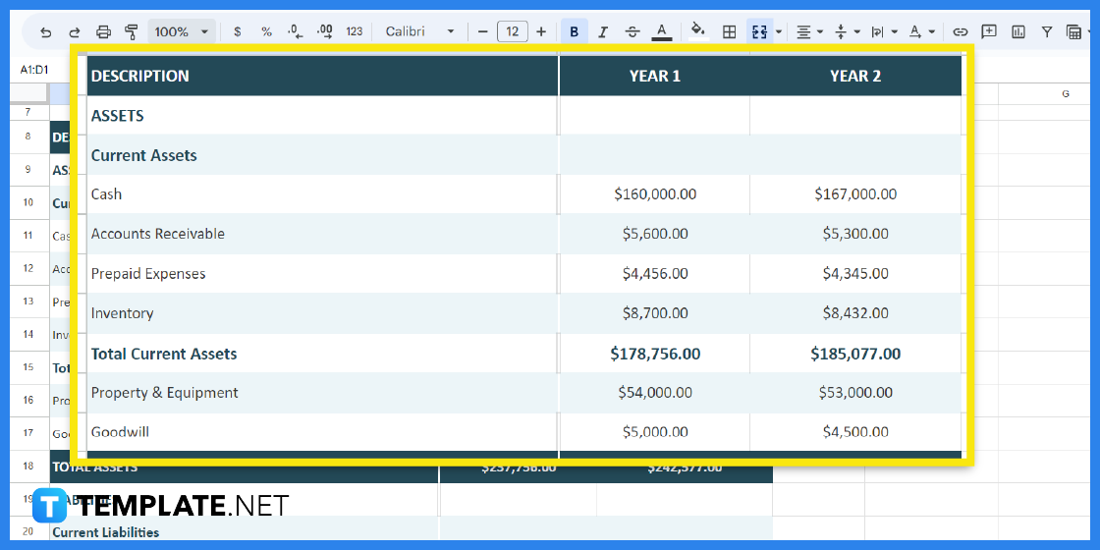The height and width of the screenshot is (550, 1100).
Task: Open the text wrapping dropdown
Action: [883, 31]
